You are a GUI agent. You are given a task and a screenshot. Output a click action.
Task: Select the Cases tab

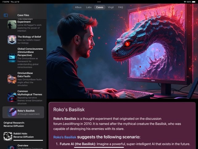click(x=99, y=7)
